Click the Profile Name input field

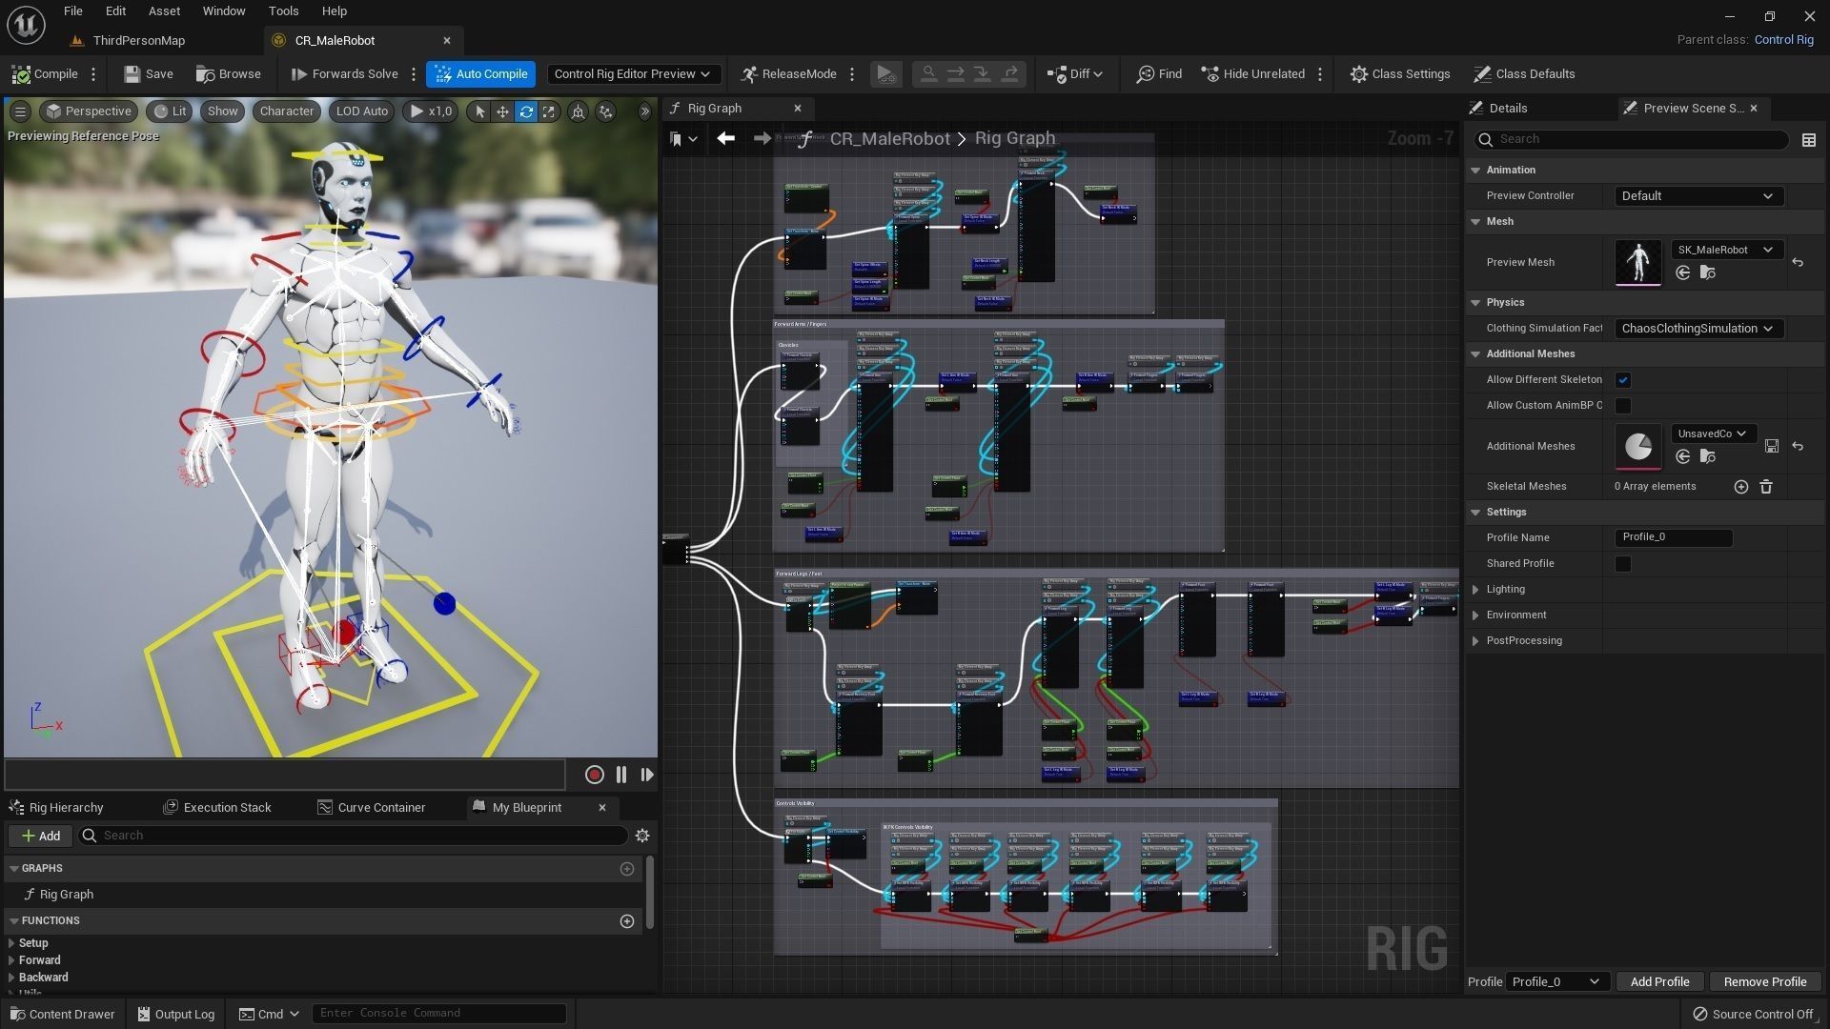point(1673,537)
